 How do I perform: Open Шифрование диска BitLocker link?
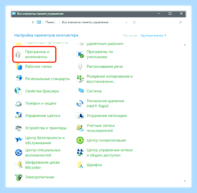click(x=43, y=165)
